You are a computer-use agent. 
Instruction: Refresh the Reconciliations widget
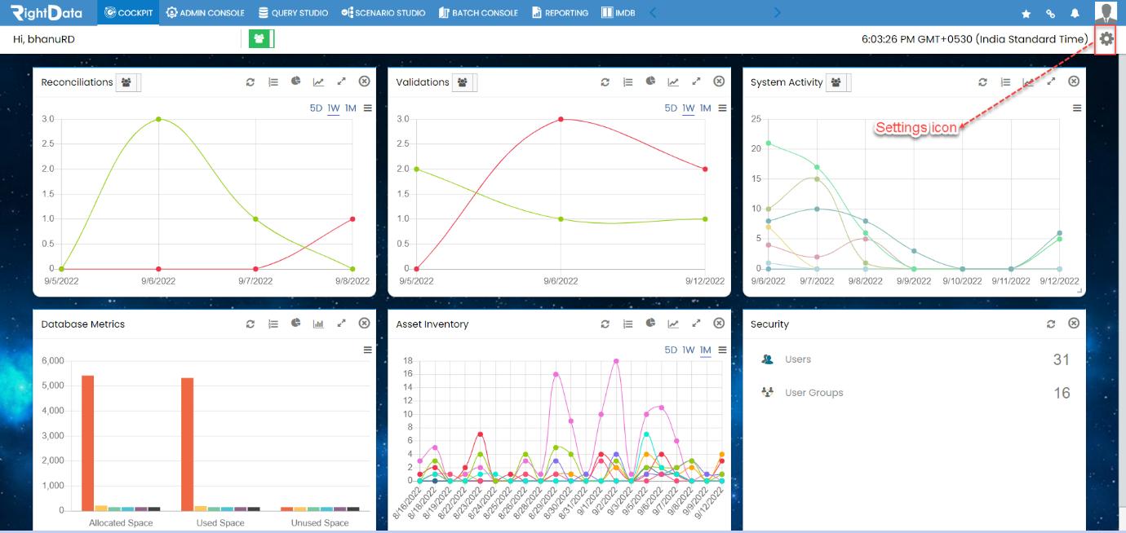coord(250,82)
